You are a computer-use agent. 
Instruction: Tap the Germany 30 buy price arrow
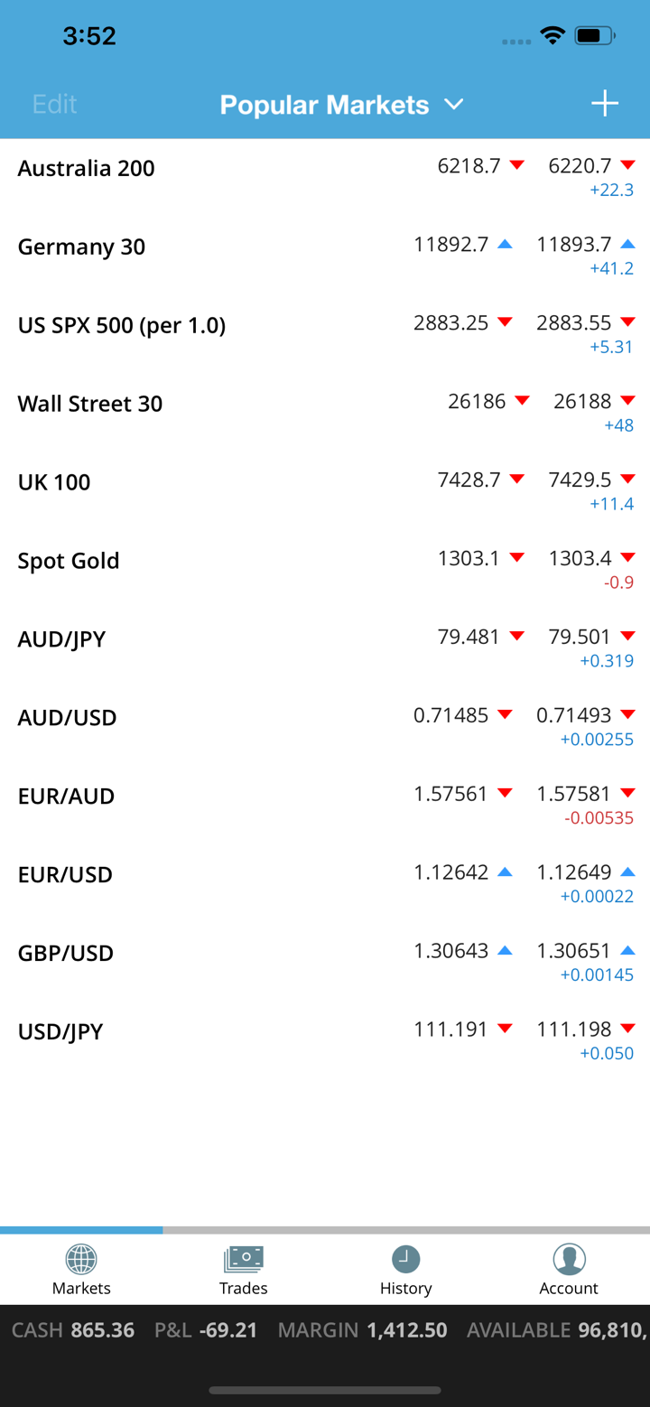coord(628,244)
